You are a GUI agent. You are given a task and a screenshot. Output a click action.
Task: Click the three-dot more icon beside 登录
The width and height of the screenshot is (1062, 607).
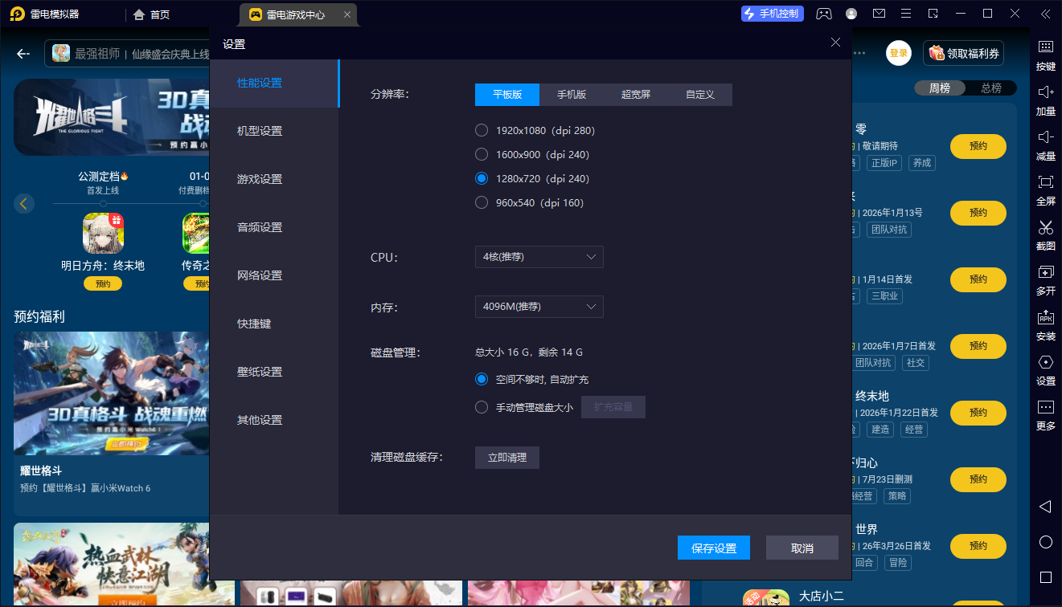859,53
